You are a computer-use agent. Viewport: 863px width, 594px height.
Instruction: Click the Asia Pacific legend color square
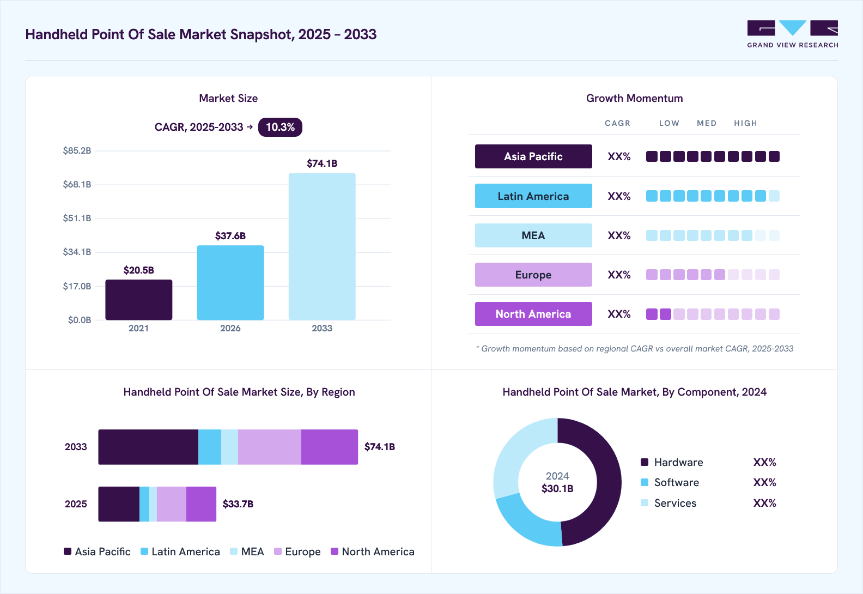click(68, 551)
